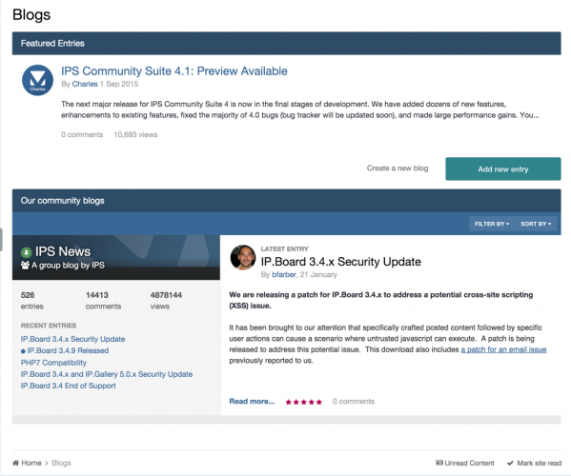Open the Filter By dropdown

[x=492, y=224]
